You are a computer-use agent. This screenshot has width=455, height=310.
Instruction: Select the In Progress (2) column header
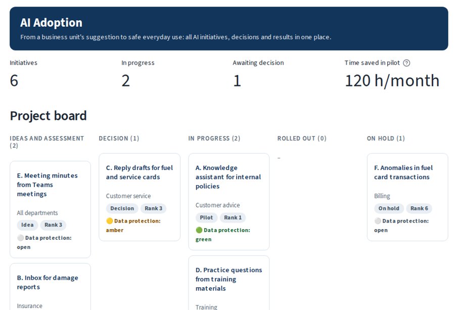(x=214, y=139)
